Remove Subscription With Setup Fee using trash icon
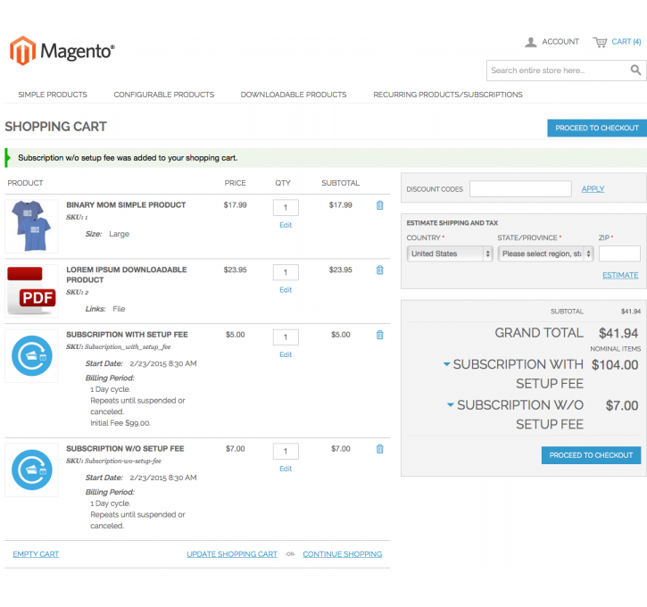 (379, 335)
